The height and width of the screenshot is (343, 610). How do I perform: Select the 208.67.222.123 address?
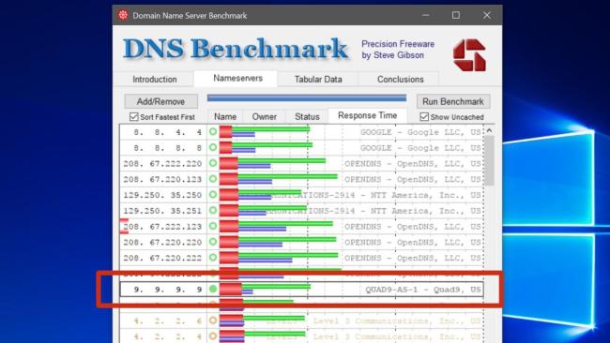pos(162,227)
